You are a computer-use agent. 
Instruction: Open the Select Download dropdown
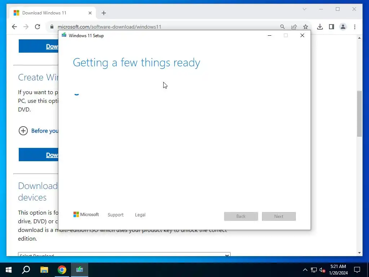click(x=124, y=254)
